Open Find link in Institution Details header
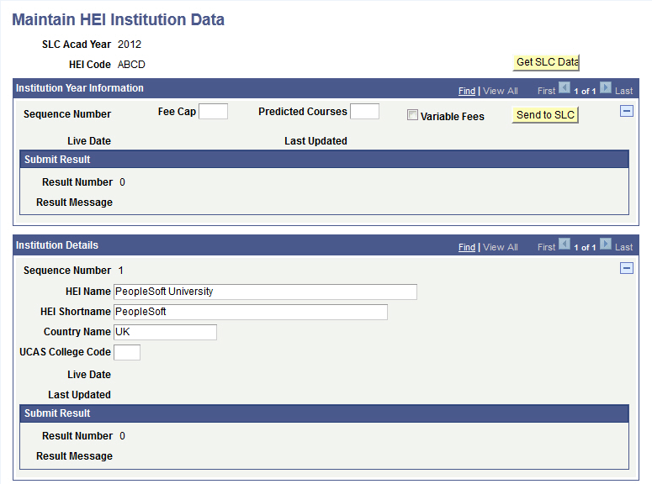 [x=467, y=248]
